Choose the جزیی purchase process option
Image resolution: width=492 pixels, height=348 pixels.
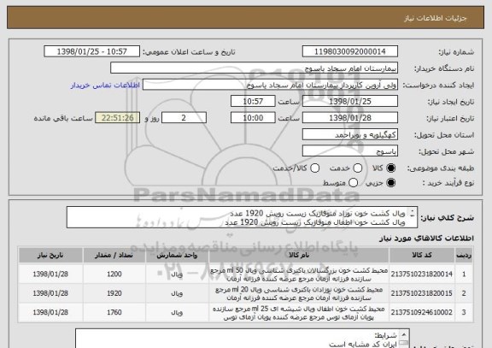390,183
